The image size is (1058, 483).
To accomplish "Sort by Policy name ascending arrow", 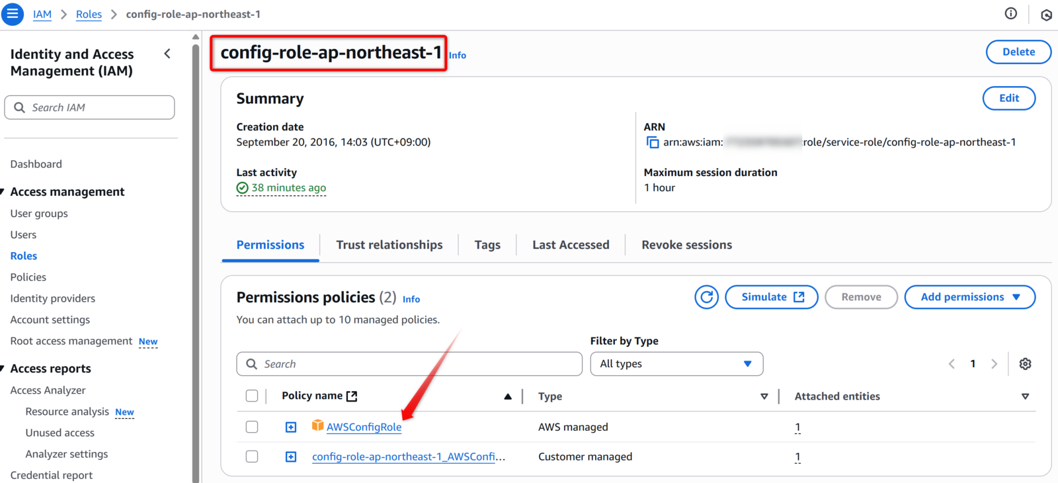I will (508, 396).
